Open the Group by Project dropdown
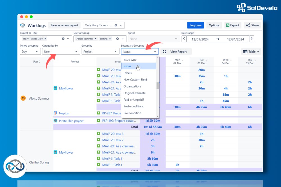 click(x=100, y=51)
